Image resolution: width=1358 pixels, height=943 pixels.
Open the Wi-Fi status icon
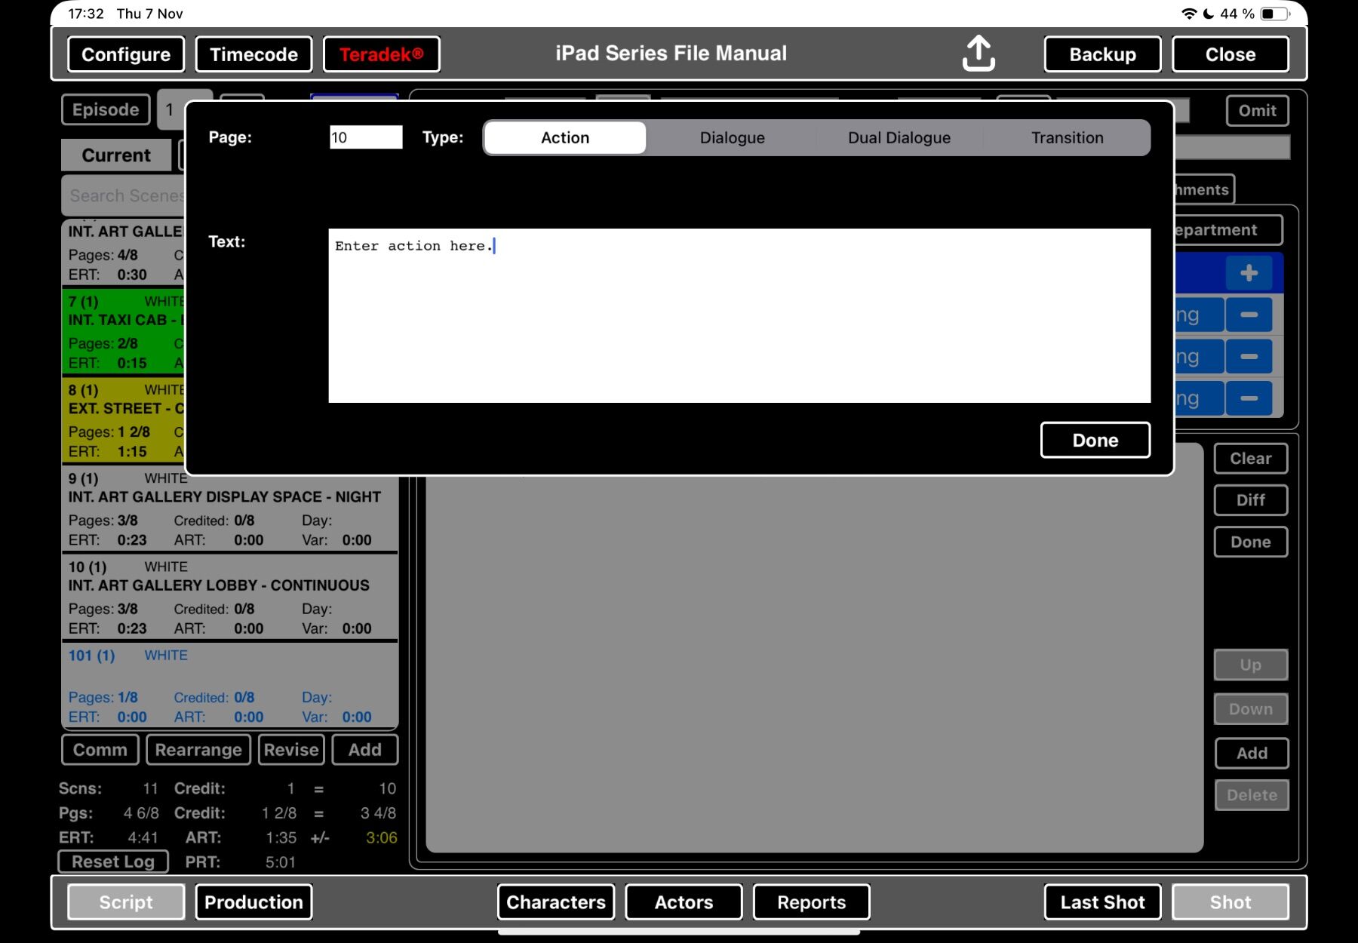point(1189,14)
